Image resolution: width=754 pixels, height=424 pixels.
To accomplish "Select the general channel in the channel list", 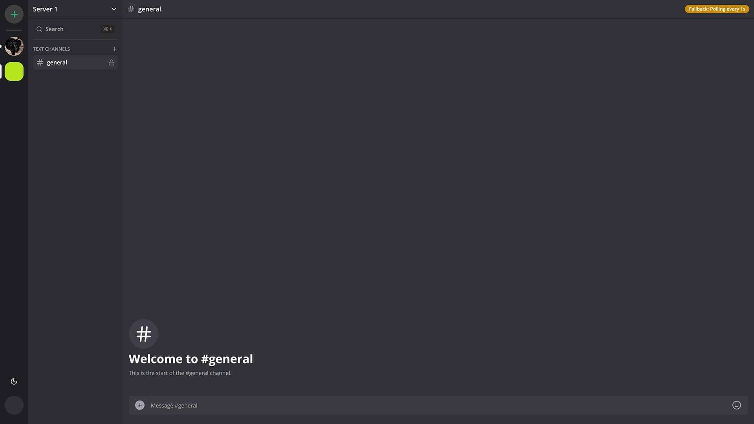I will pyautogui.click(x=57, y=62).
